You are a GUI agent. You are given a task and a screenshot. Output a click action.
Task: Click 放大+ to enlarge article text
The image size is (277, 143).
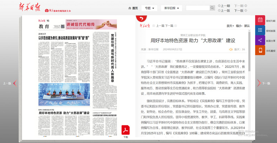(230, 26)
